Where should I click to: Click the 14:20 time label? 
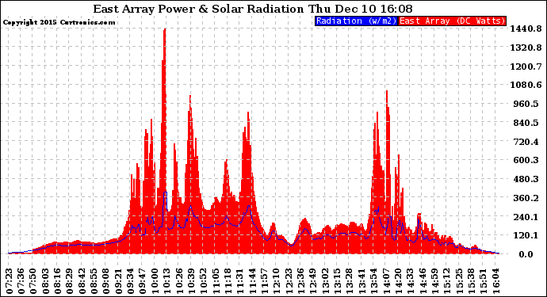click(398, 281)
